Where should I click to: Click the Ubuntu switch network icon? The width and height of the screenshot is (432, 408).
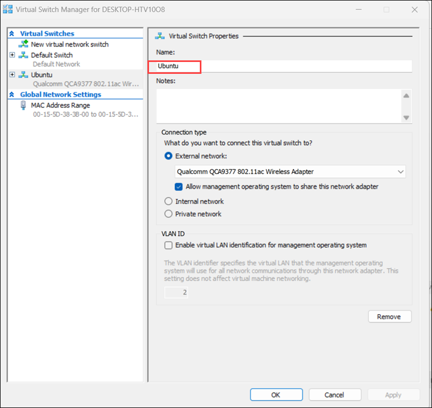click(23, 75)
